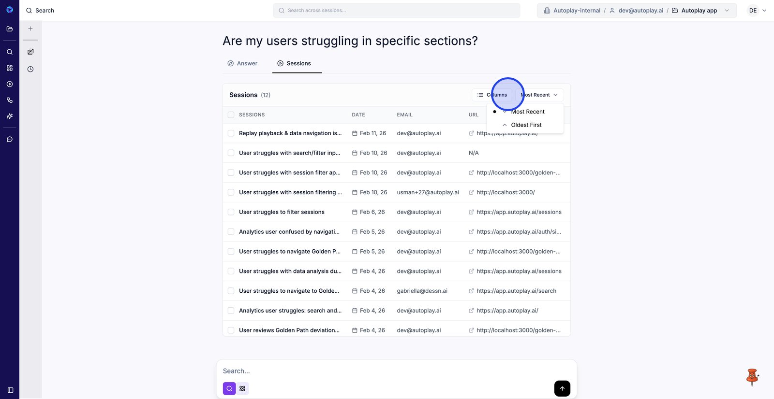Switch to the Answer tab
The width and height of the screenshot is (774, 399).
[242, 63]
